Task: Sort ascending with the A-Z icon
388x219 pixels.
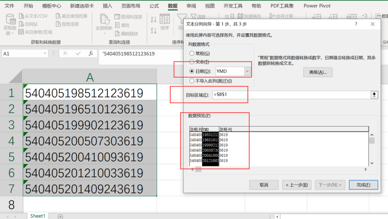Action: pos(153,19)
